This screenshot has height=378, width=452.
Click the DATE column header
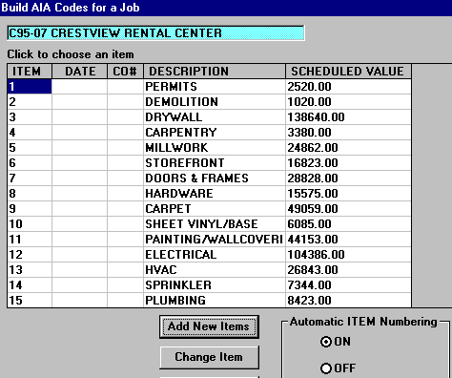pyautogui.click(x=80, y=72)
